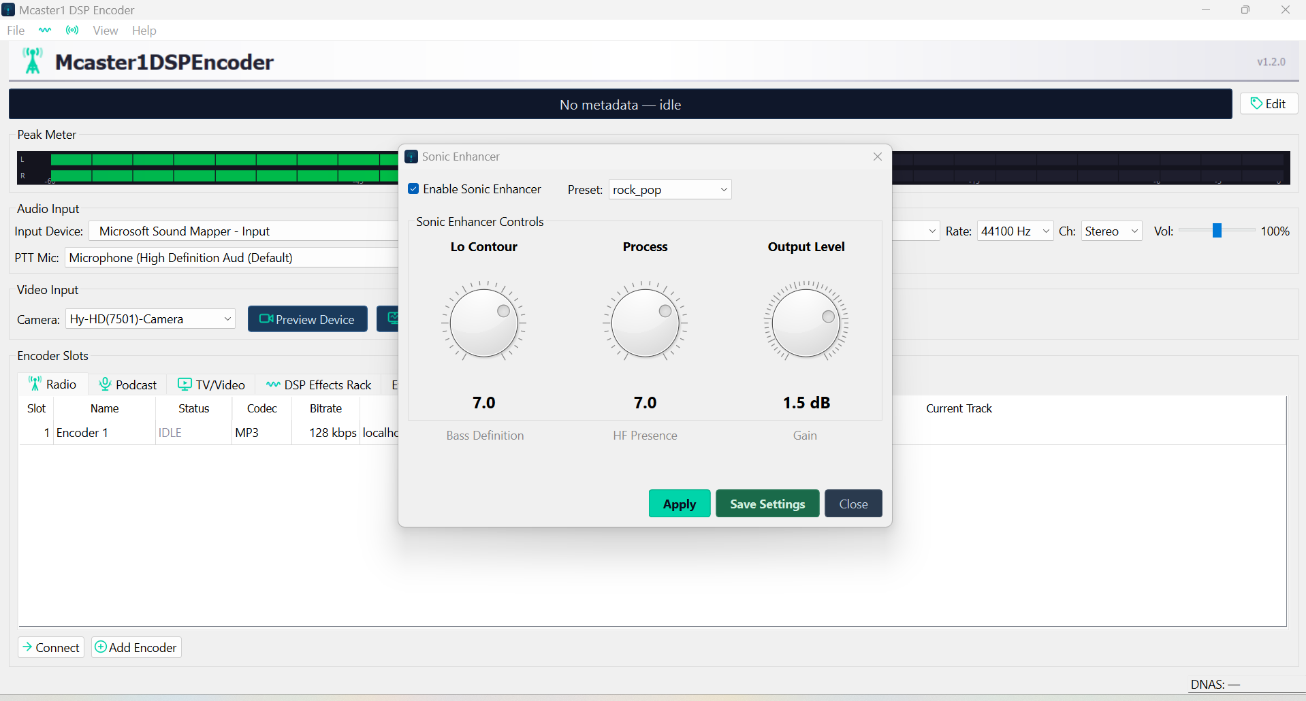The height and width of the screenshot is (701, 1306).
Task: Open the sample Rate 44100 Hz dropdown
Action: 1015,231
